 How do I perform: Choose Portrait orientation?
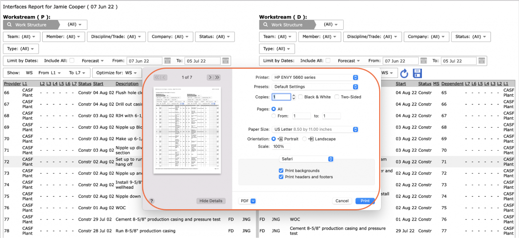pos(274,139)
